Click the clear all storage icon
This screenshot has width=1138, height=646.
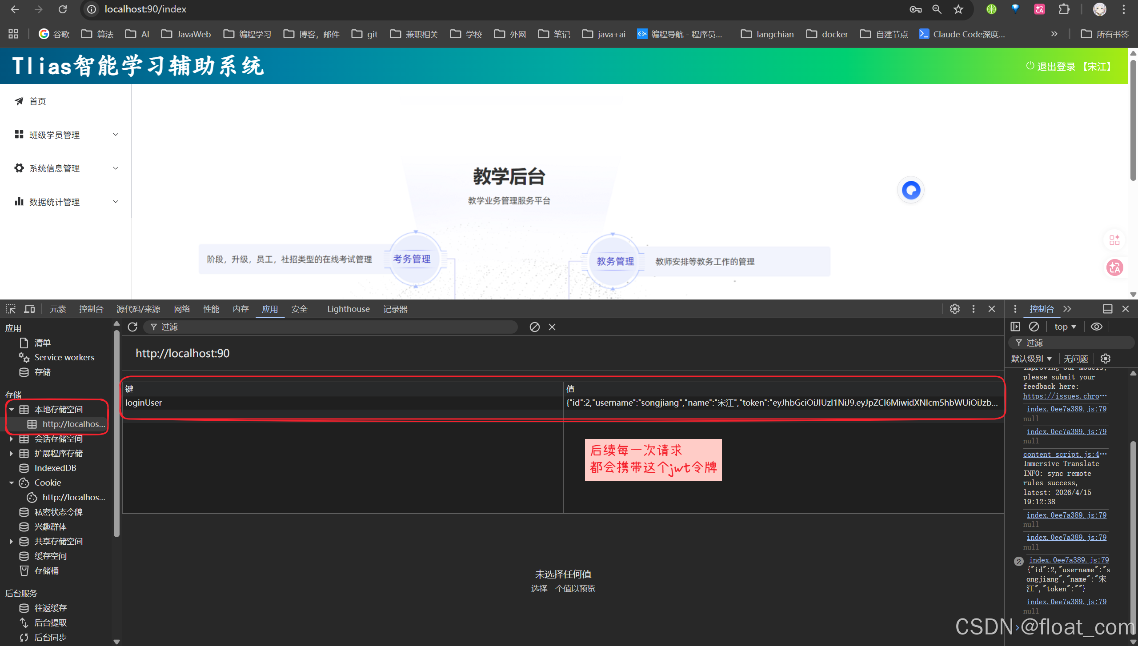[x=535, y=327]
